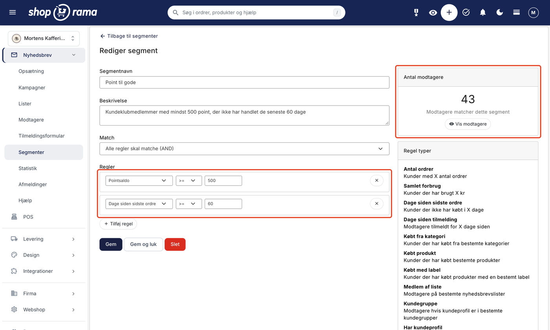Click the card stack icon in header
550x330 pixels.
(x=517, y=13)
